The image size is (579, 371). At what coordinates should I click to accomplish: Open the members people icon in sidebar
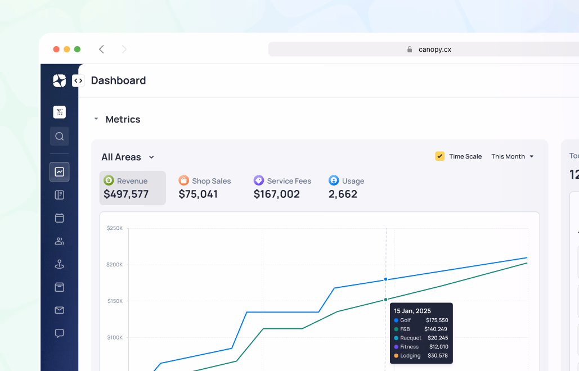[x=60, y=241]
